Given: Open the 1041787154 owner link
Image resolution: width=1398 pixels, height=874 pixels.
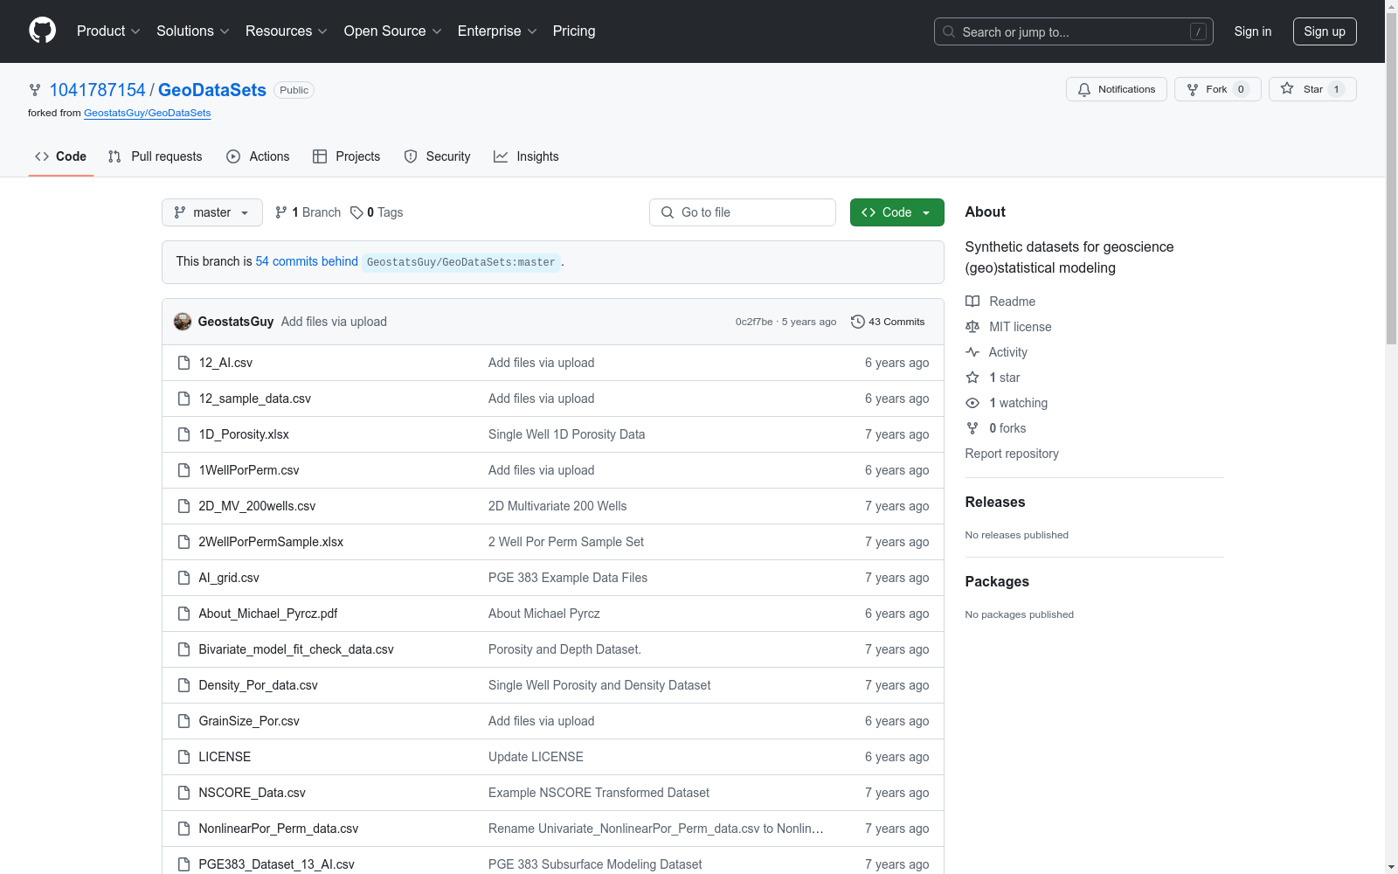Looking at the screenshot, I should 98,90.
